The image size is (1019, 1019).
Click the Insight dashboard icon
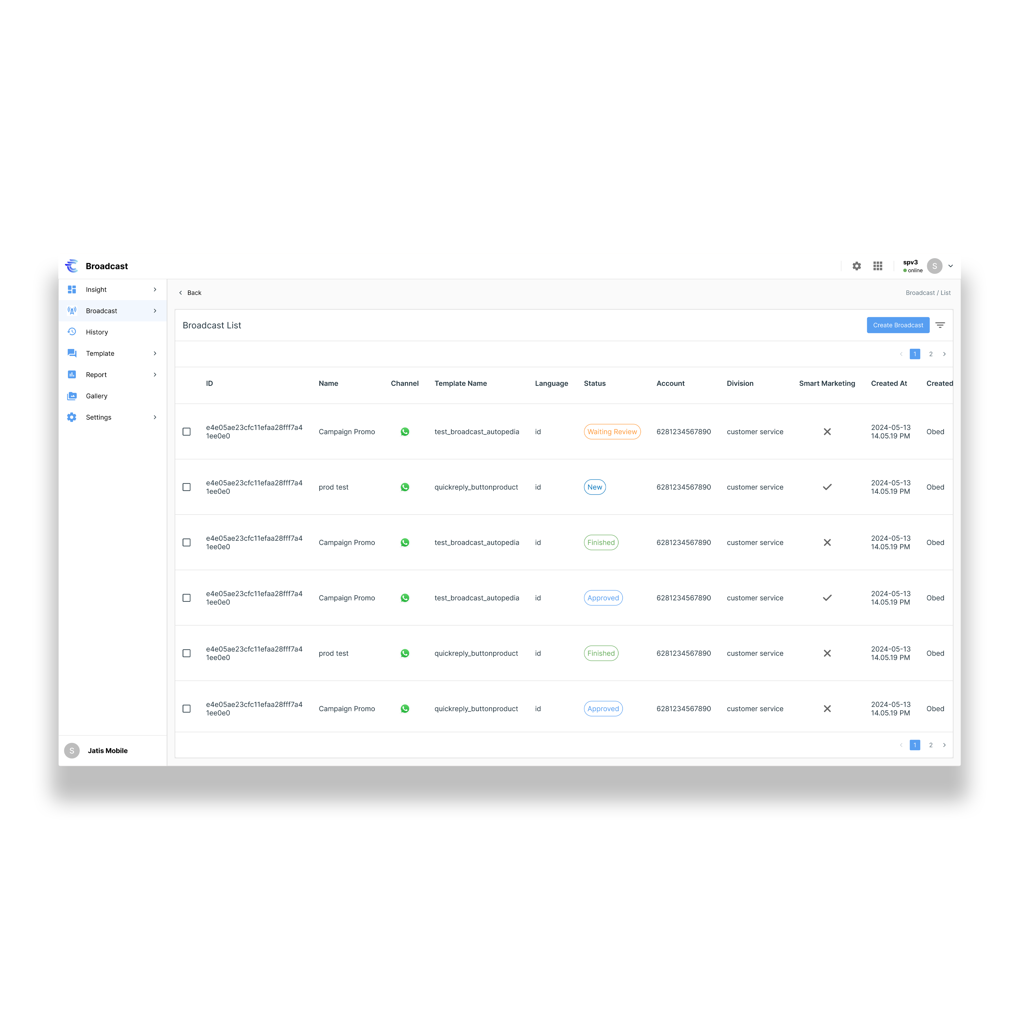click(x=72, y=289)
